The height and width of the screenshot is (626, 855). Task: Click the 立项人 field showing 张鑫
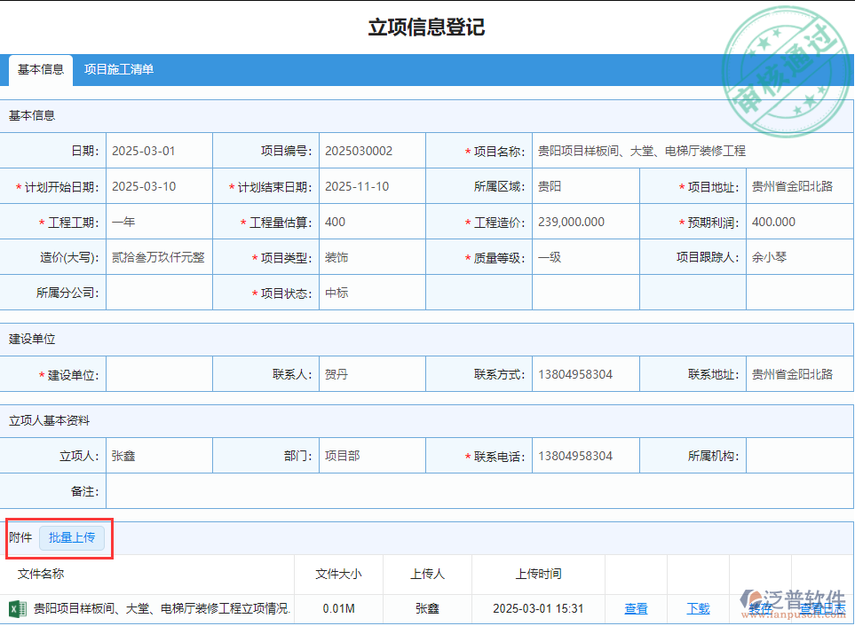tap(159, 455)
